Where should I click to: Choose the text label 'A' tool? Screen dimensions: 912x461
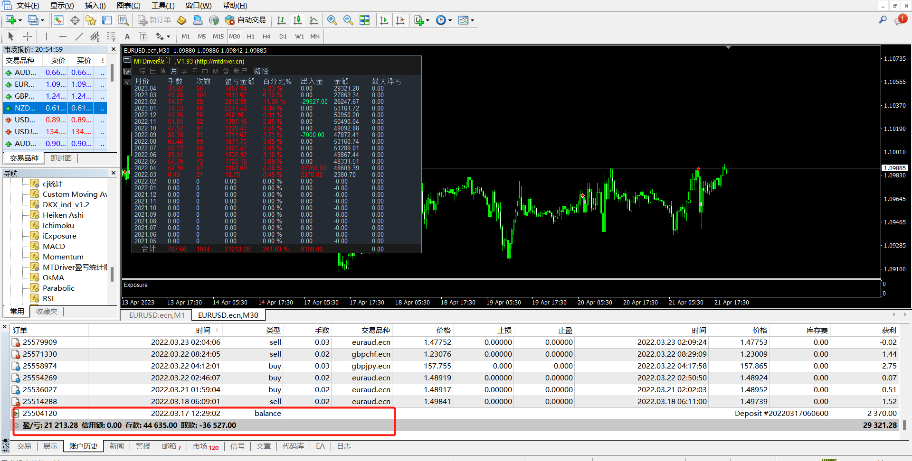coord(127,37)
